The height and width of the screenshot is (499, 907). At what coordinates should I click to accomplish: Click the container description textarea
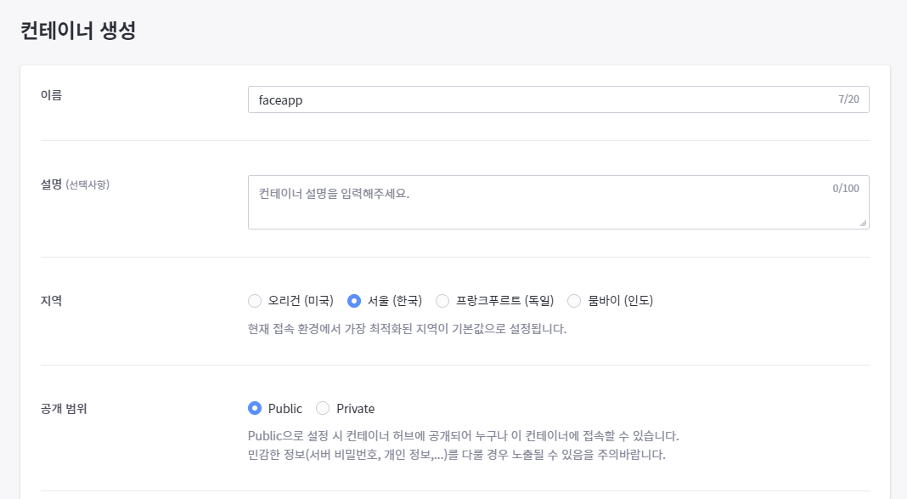pos(558,202)
